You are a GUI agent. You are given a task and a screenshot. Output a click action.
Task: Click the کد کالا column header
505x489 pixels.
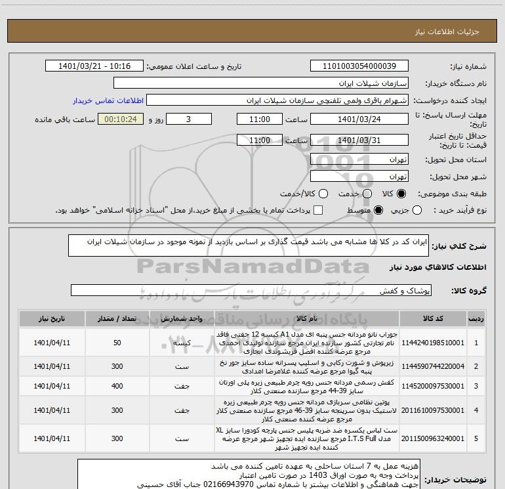pos(433,318)
